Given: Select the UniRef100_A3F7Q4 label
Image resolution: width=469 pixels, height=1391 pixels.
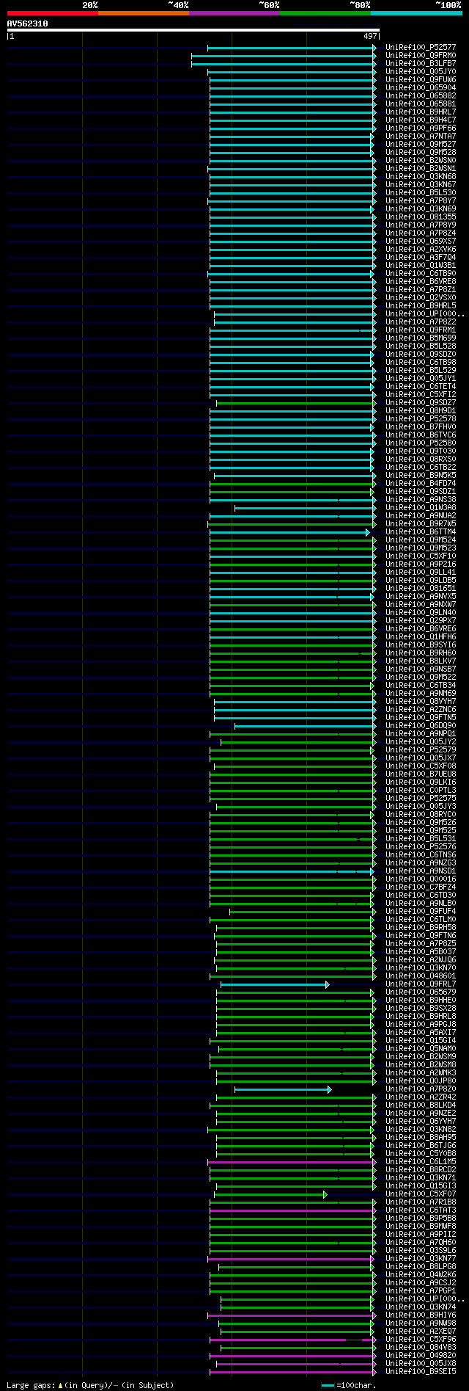Looking at the screenshot, I should [421, 258].
